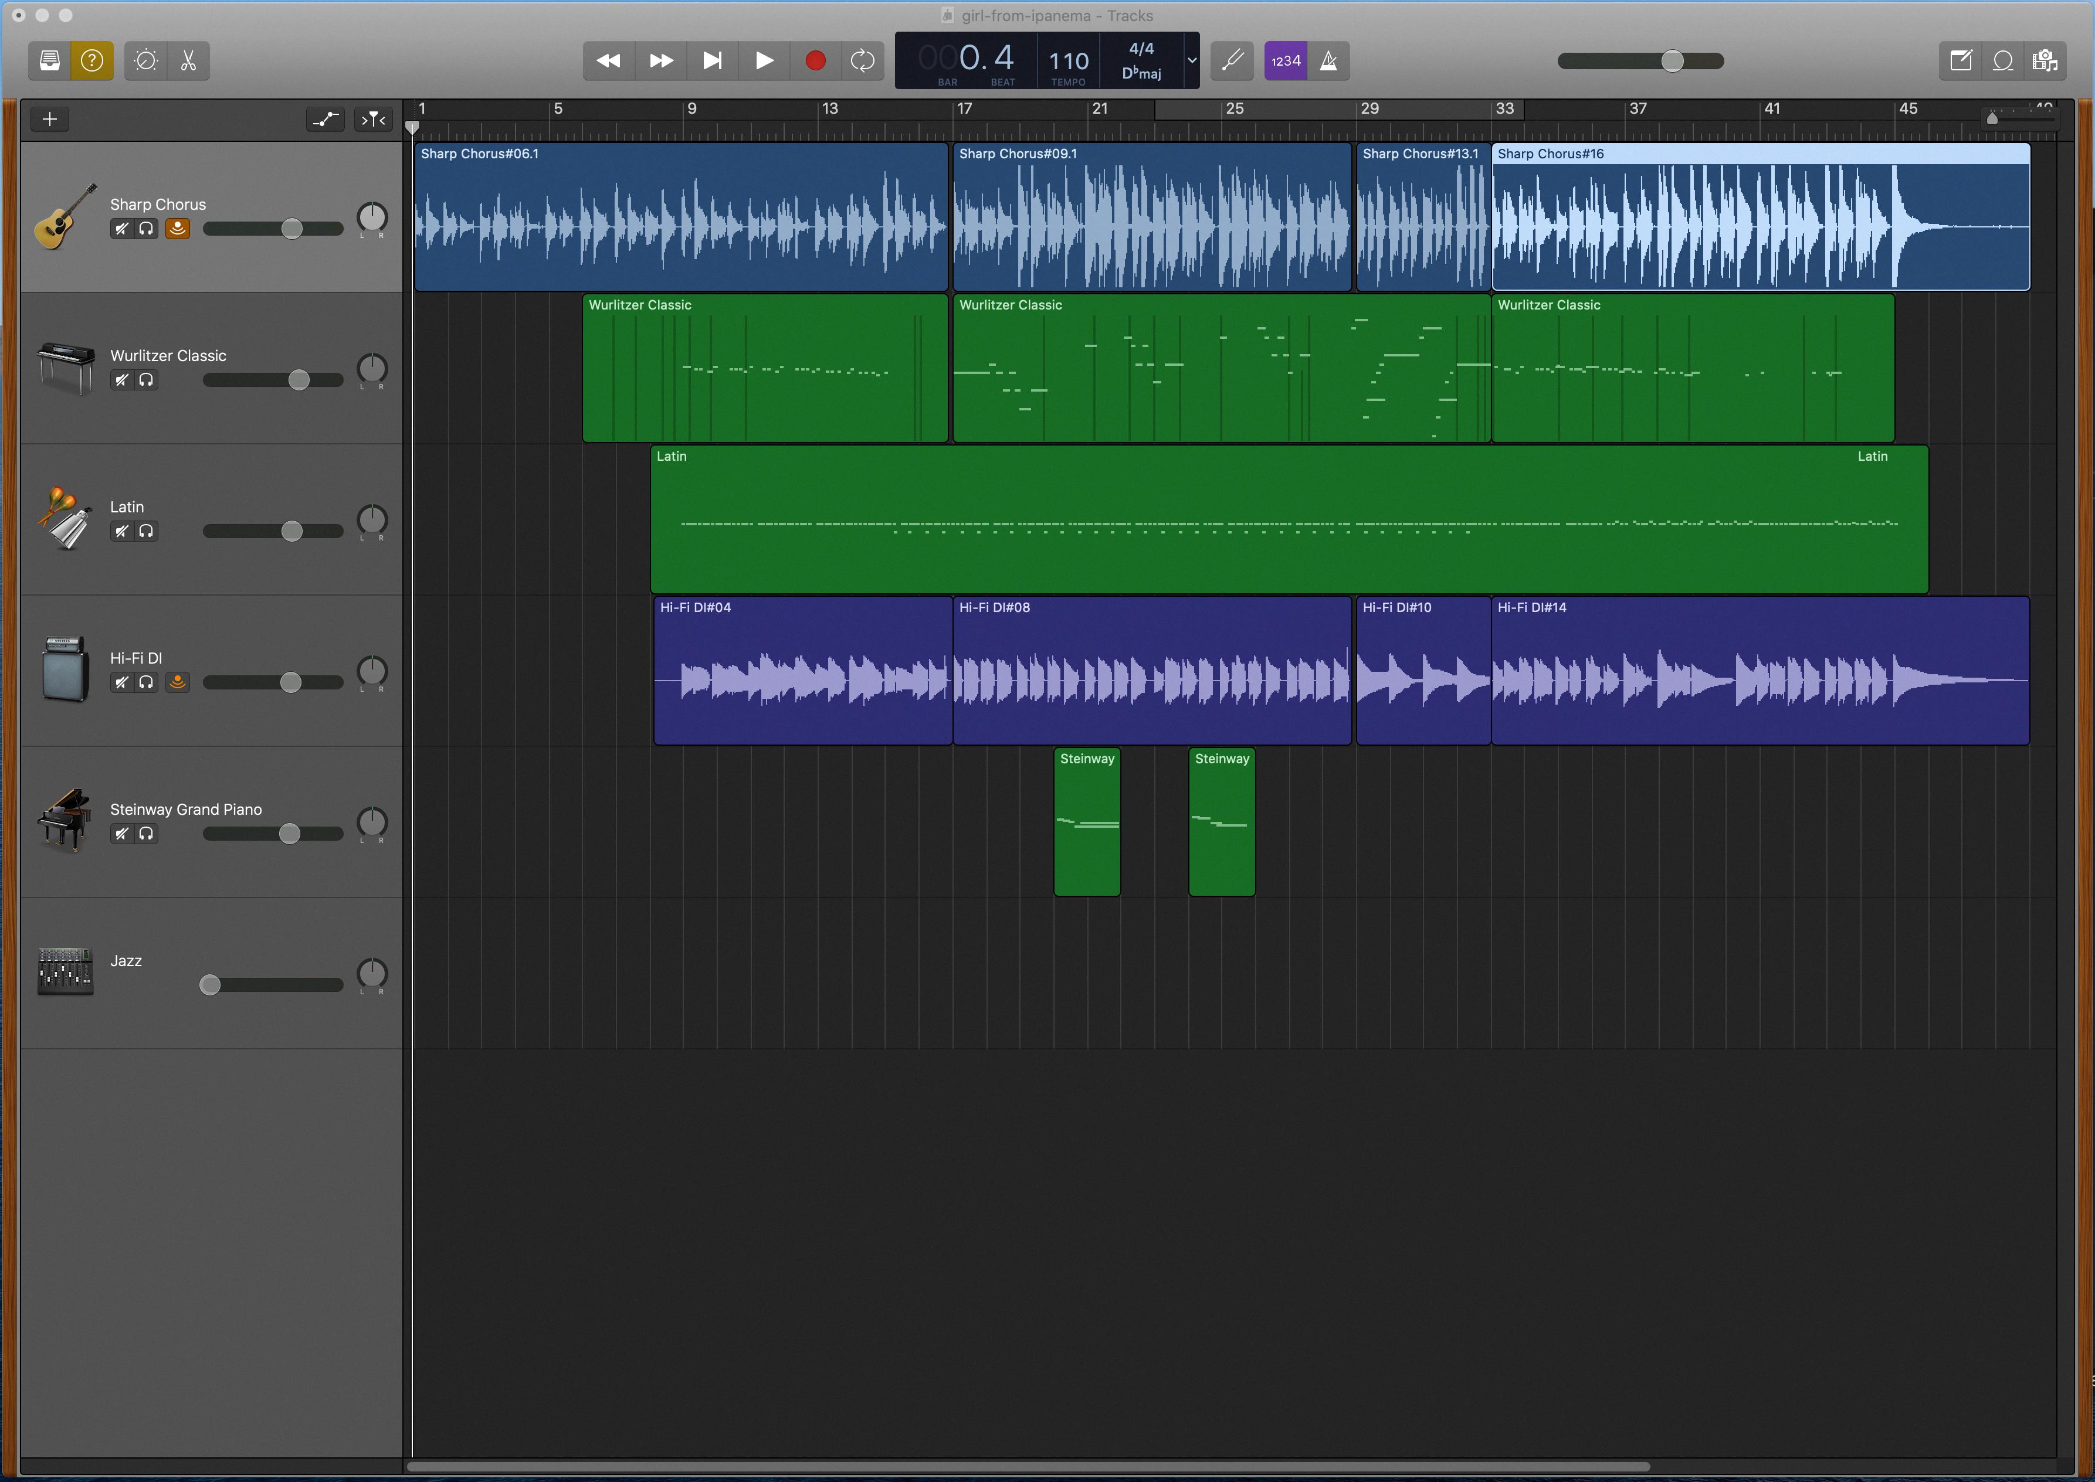Toggle the Show Automation button
This screenshot has height=1482, width=2095.
point(325,118)
